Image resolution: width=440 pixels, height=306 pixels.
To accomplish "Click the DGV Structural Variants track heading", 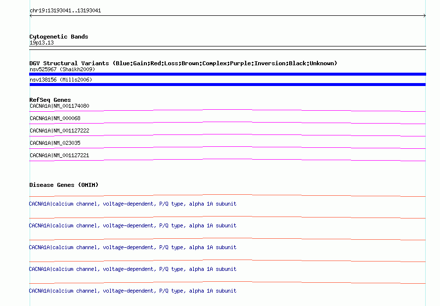I will pyautogui.click(x=183, y=63).
